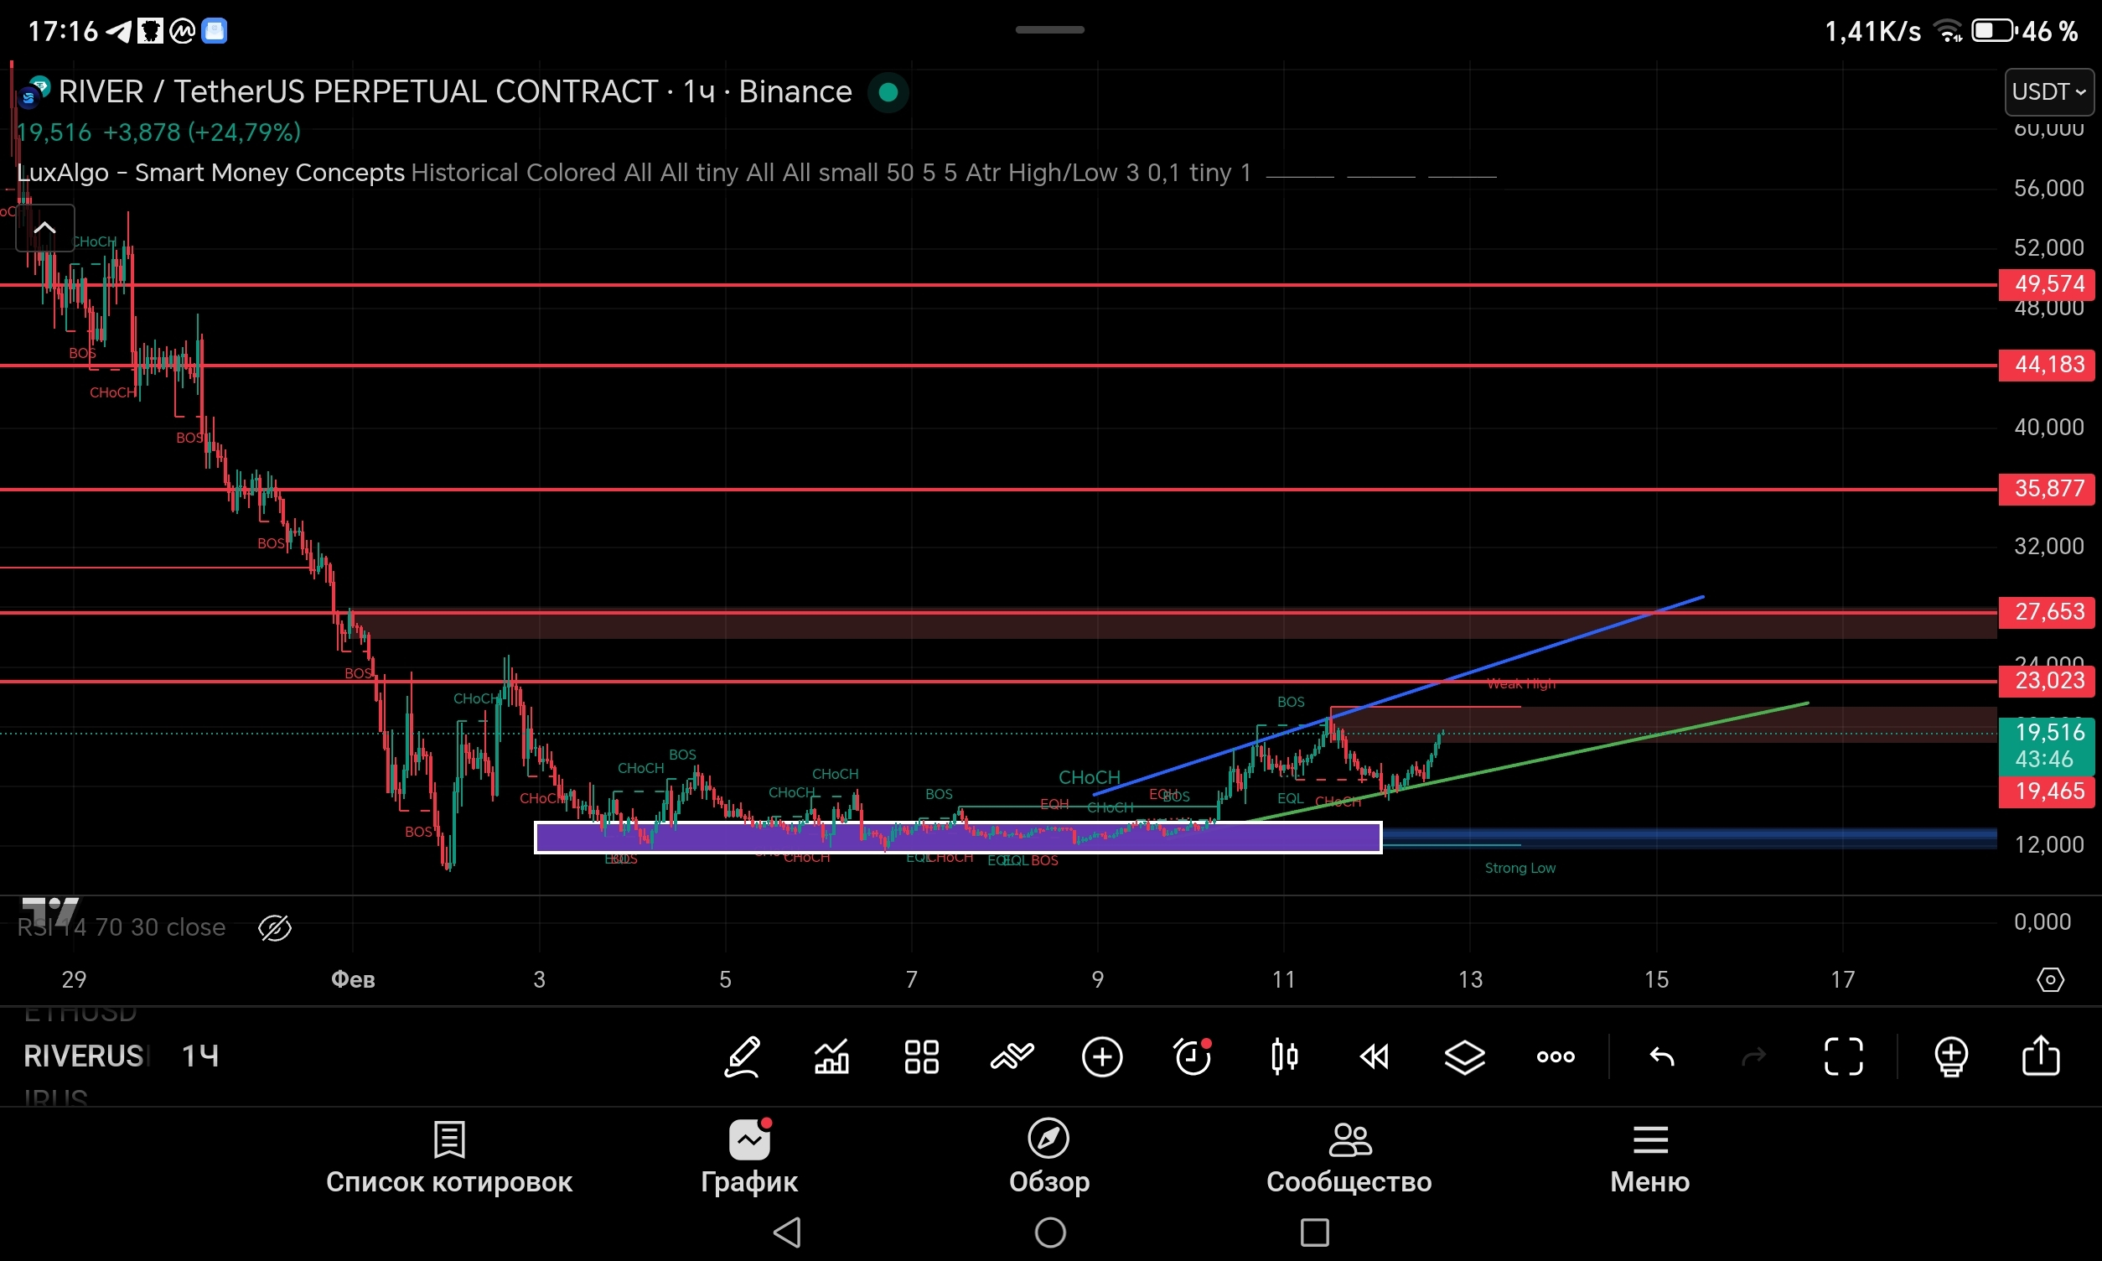Open the layout grid templates icon

[921, 1057]
